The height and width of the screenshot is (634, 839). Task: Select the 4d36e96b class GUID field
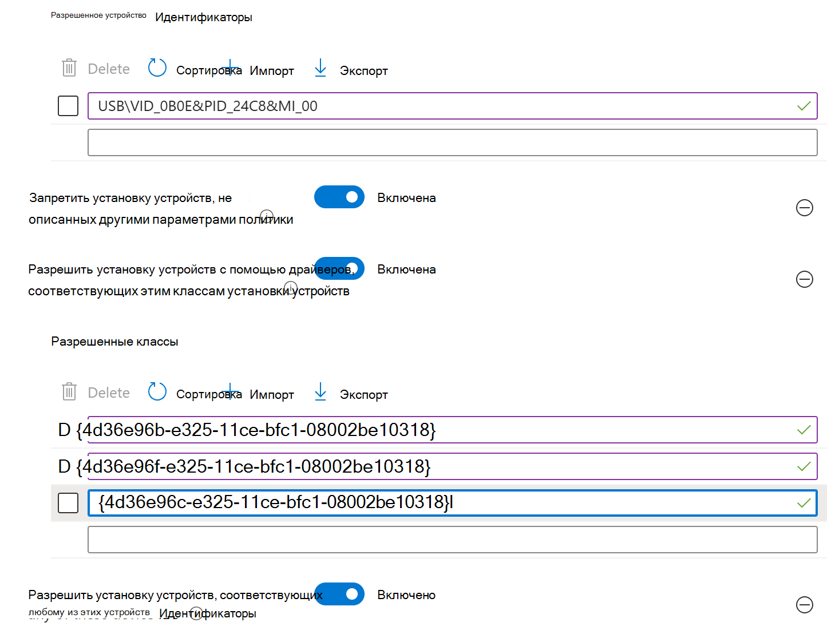452,430
